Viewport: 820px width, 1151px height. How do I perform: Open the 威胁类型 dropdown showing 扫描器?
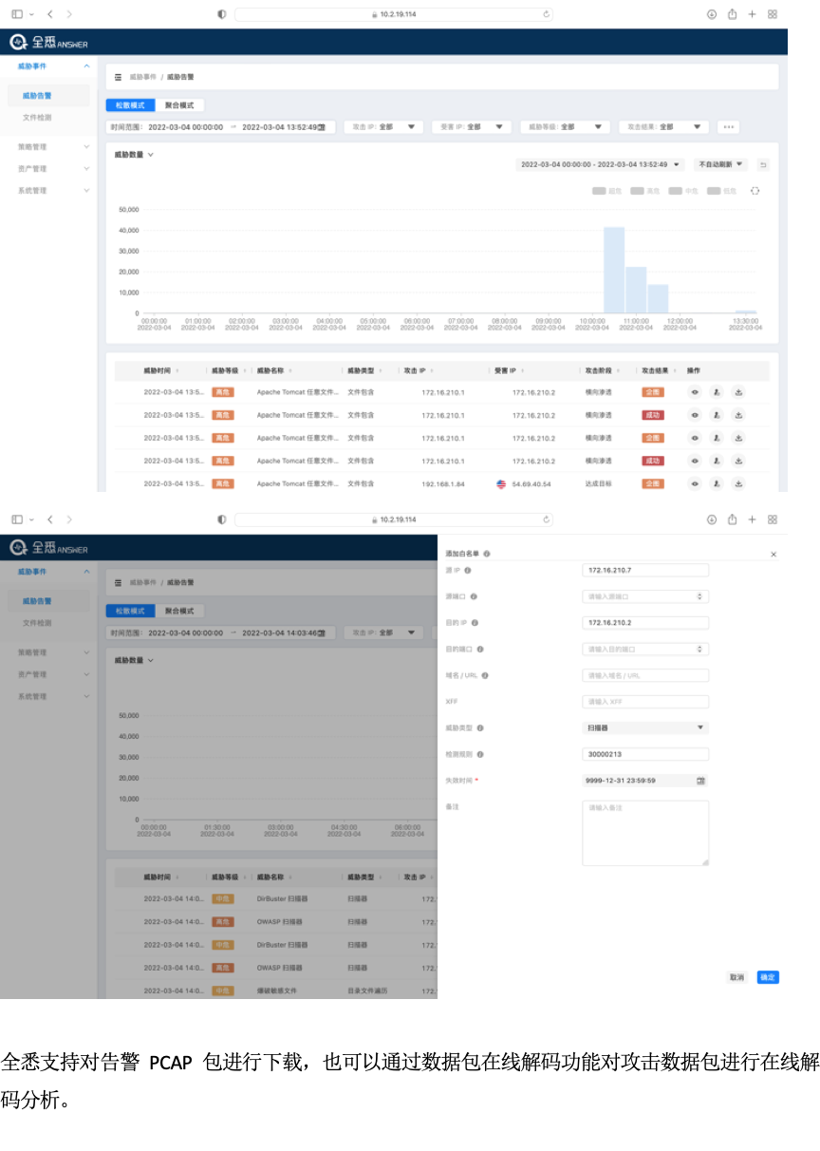point(645,728)
